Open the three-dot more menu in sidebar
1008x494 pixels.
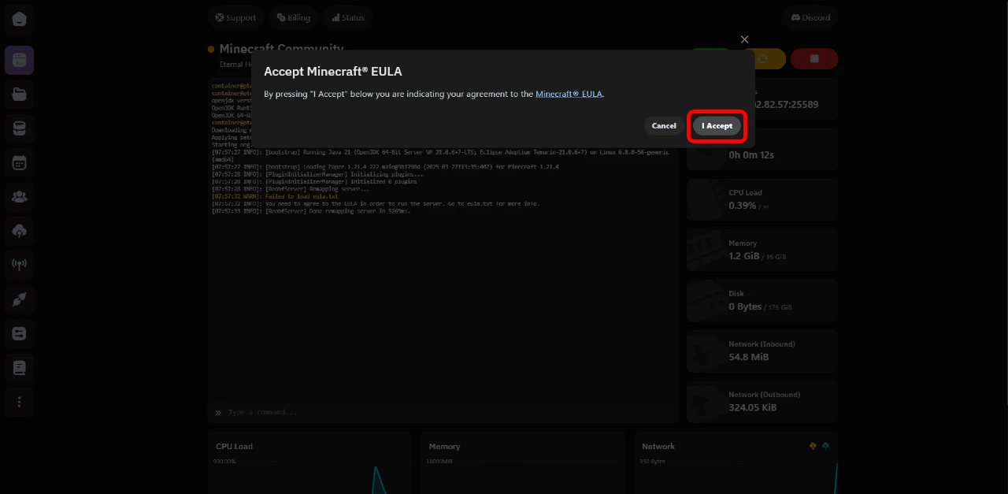click(x=19, y=402)
